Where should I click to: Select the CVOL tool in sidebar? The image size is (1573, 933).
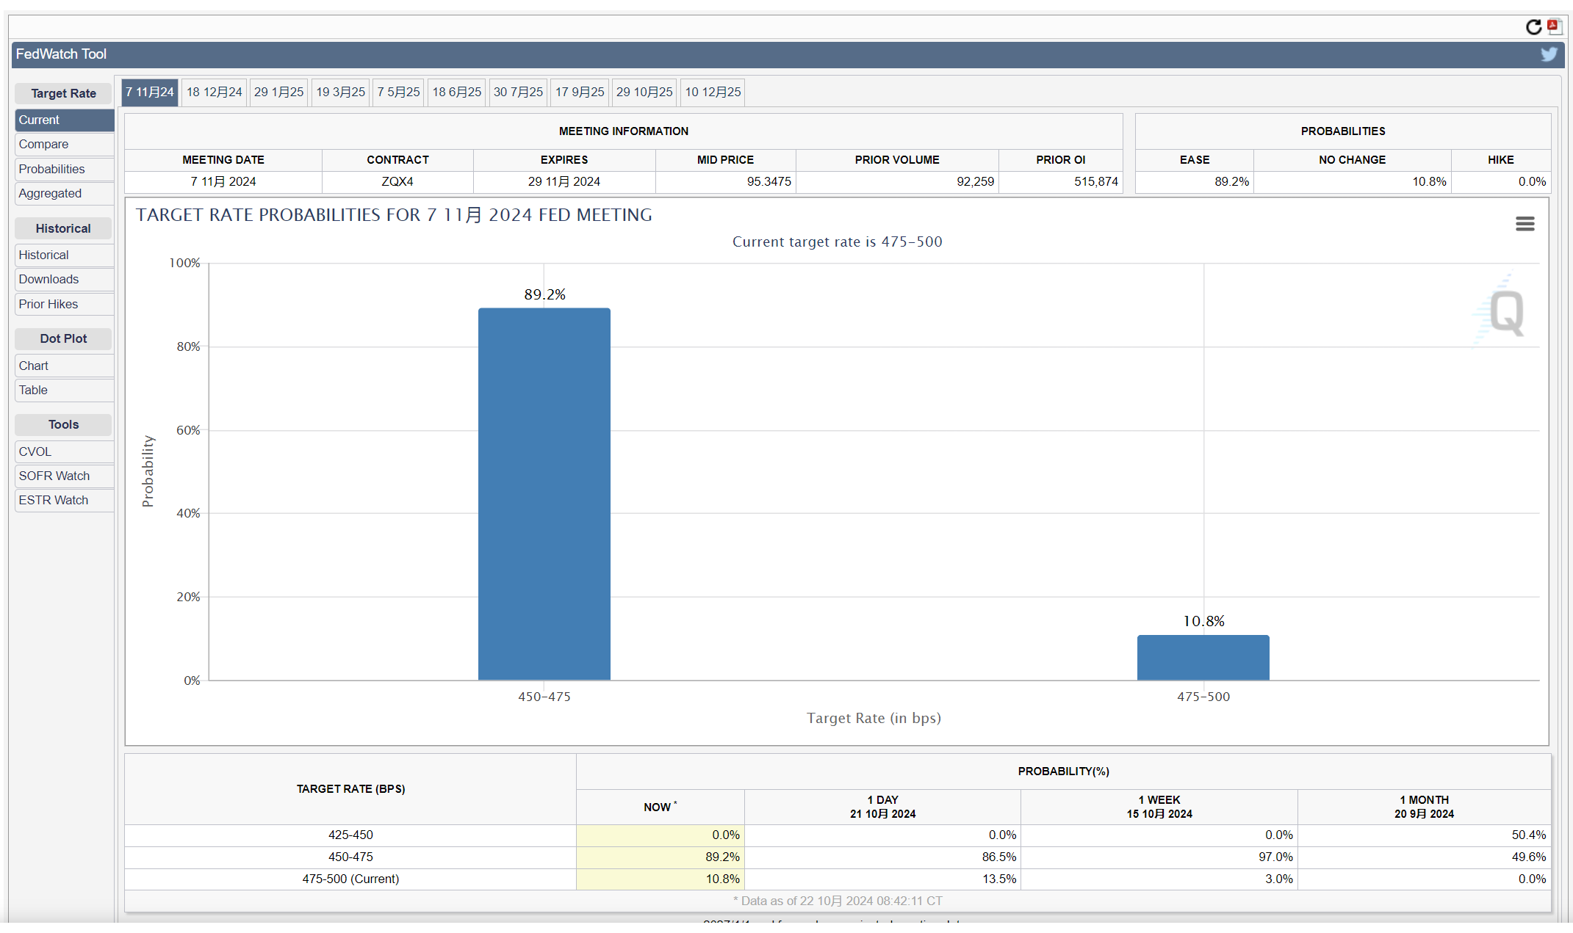click(x=35, y=451)
